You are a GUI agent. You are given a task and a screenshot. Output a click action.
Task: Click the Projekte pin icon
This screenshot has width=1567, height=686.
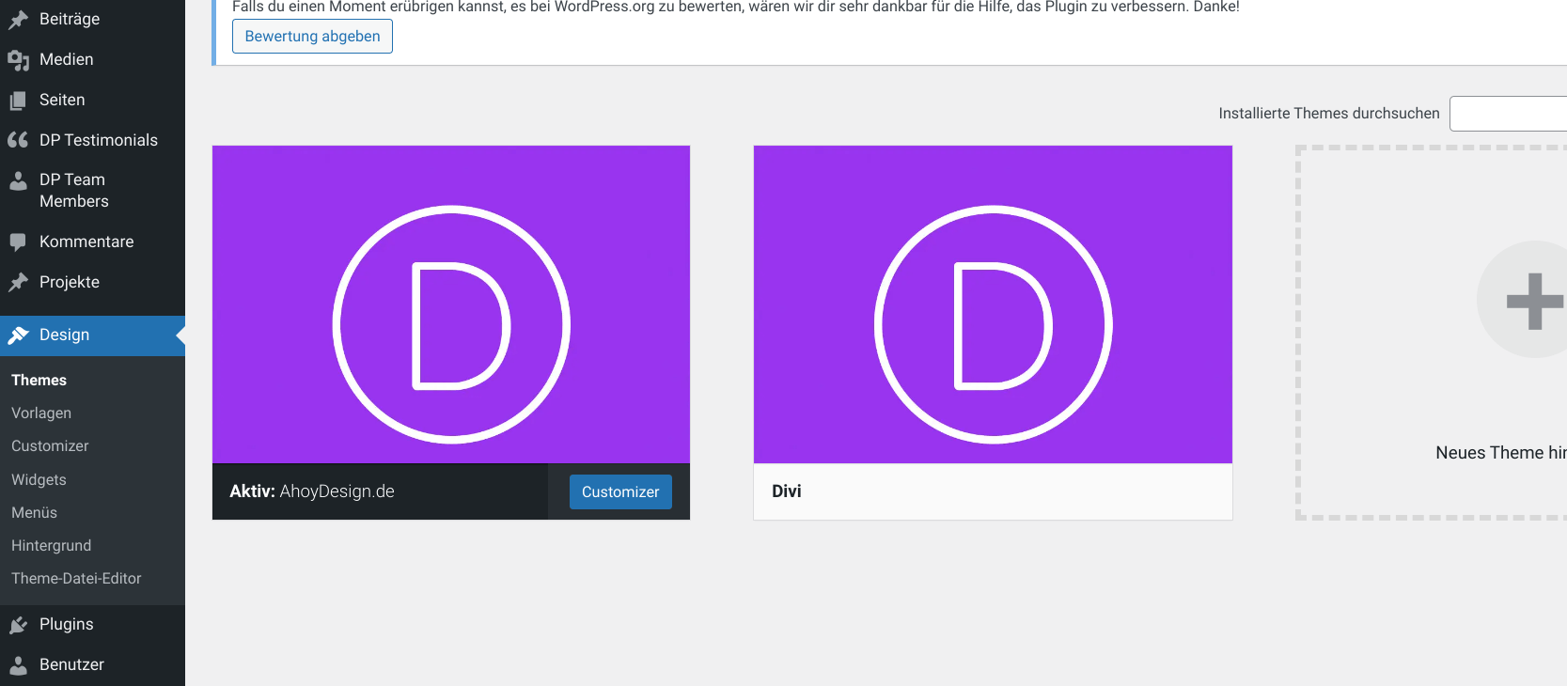coord(18,282)
